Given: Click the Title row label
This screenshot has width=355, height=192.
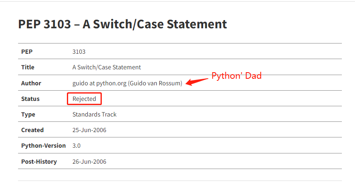Looking at the screenshot, I should point(28,67).
